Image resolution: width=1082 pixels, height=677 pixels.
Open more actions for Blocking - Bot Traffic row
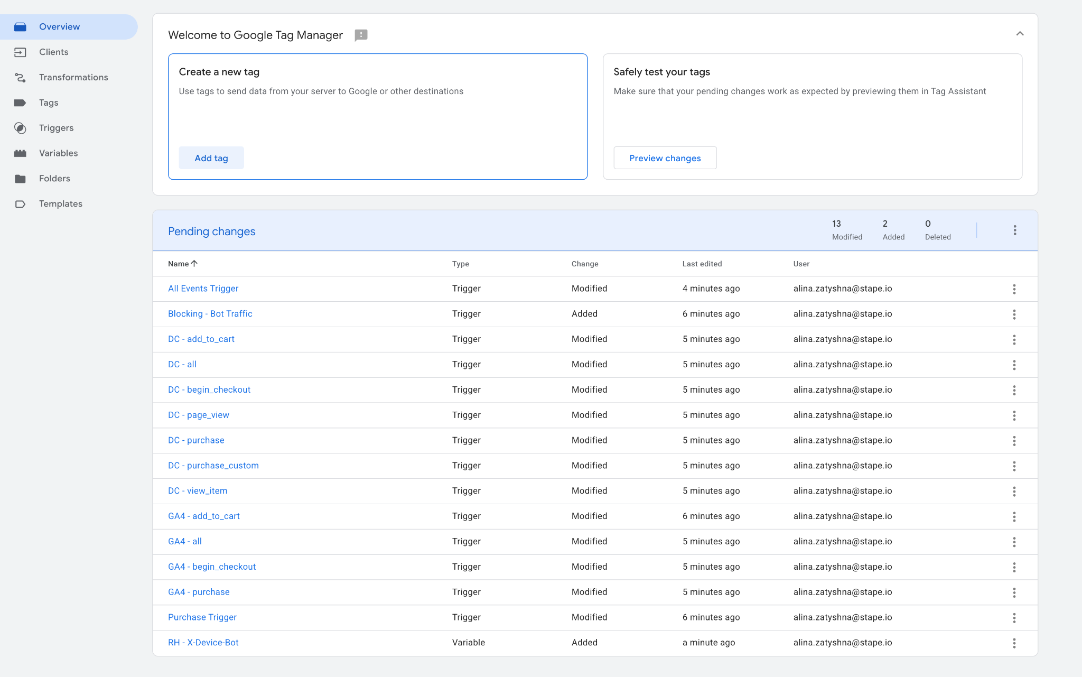point(1014,314)
